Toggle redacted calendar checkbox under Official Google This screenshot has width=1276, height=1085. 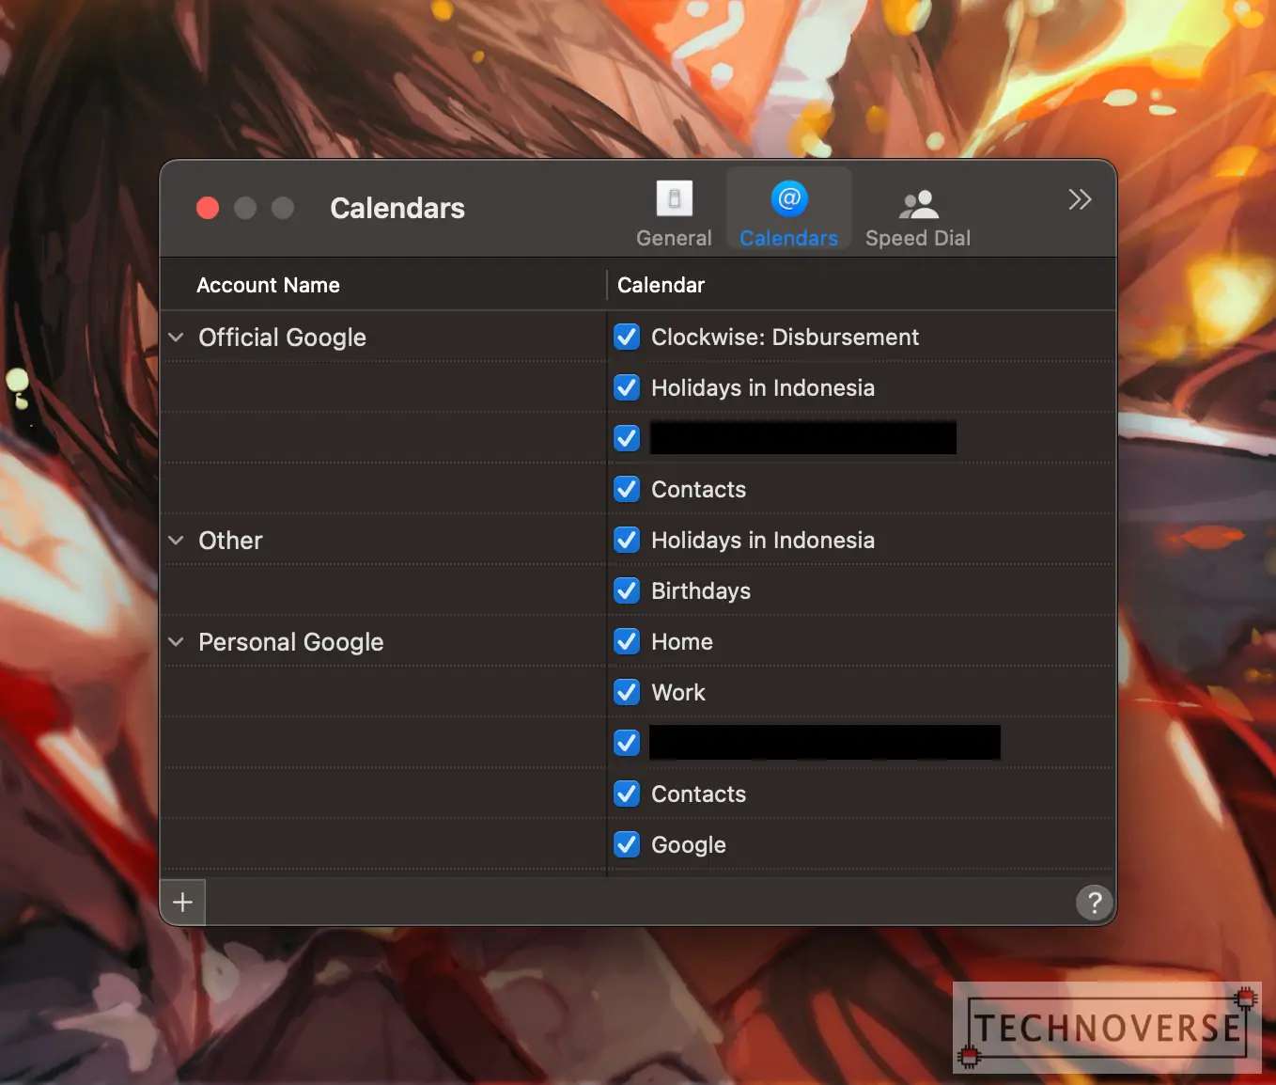[627, 438]
